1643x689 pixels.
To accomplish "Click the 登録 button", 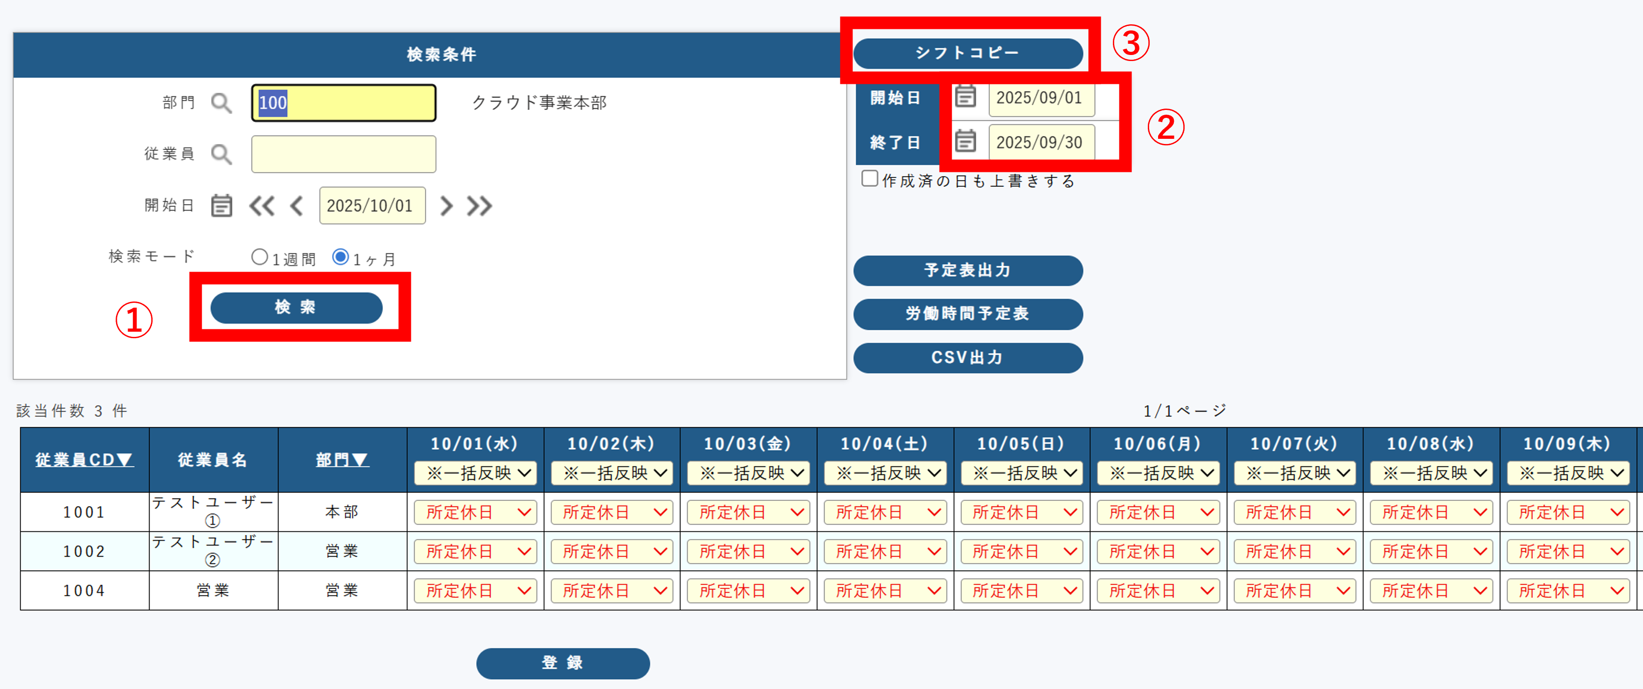I will pos(563,663).
